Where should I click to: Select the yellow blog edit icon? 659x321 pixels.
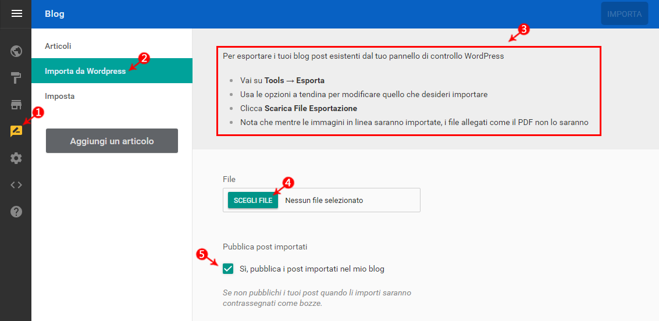pyautogui.click(x=16, y=131)
